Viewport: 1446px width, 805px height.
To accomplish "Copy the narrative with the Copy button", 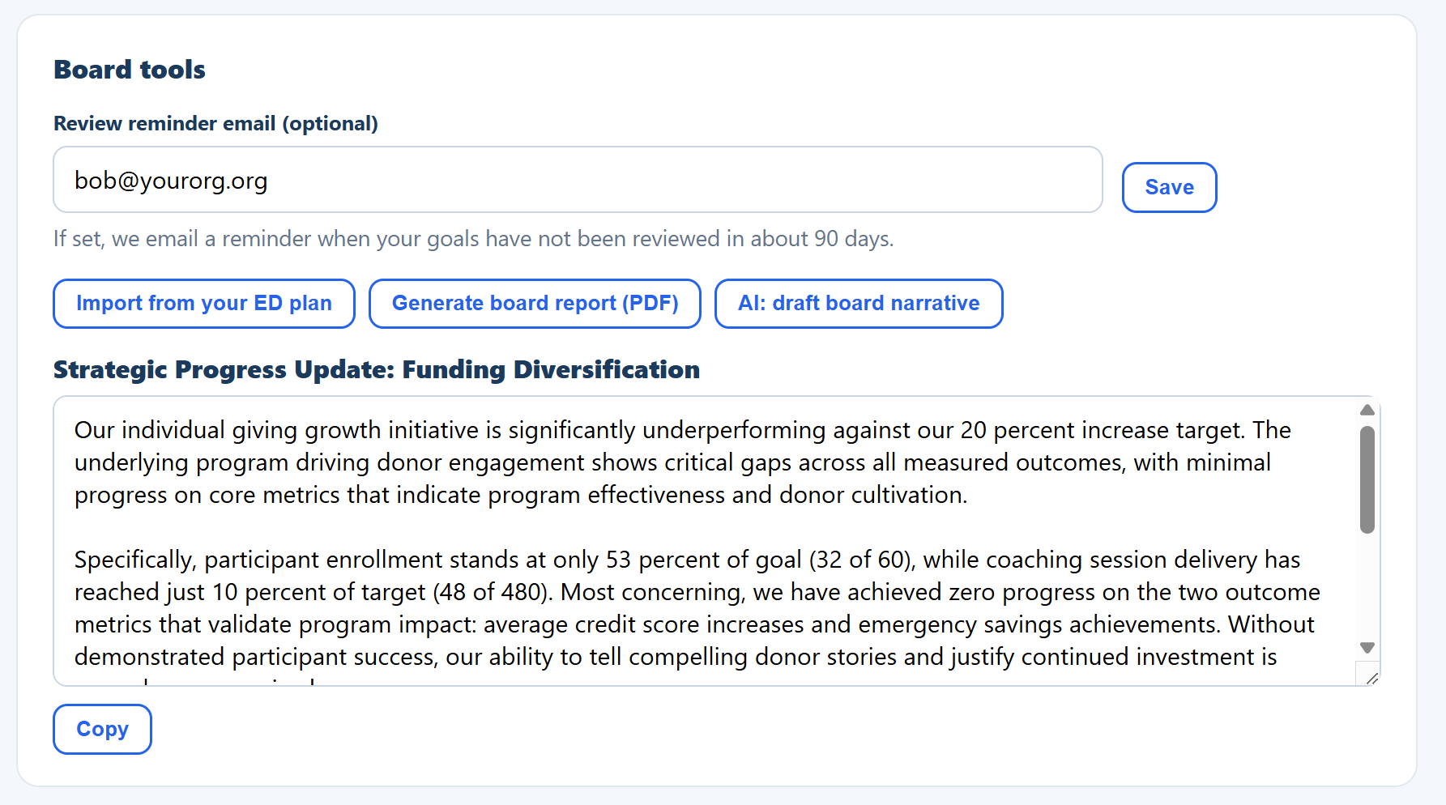I will click(x=102, y=729).
